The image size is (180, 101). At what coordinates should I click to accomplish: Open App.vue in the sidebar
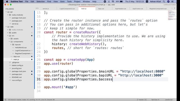click(17, 57)
